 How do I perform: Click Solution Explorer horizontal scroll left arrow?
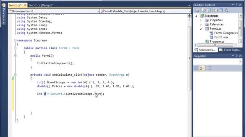click(195, 45)
